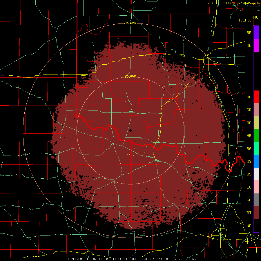Image resolution: width=261 pixels, height=261 pixels.
Task: Click the black radar site dot at center
Action: tap(130, 130)
